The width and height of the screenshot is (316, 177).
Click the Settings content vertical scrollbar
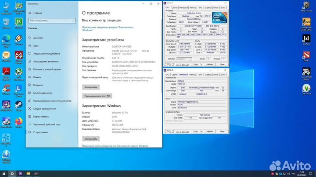click(x=161, y=56)
